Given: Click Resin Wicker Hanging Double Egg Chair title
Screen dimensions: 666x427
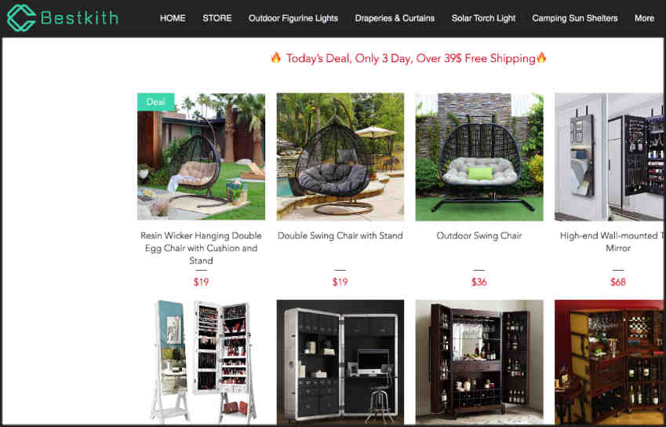Looking at the screenshot, I should pyautogui.click(x=201, y=248).
